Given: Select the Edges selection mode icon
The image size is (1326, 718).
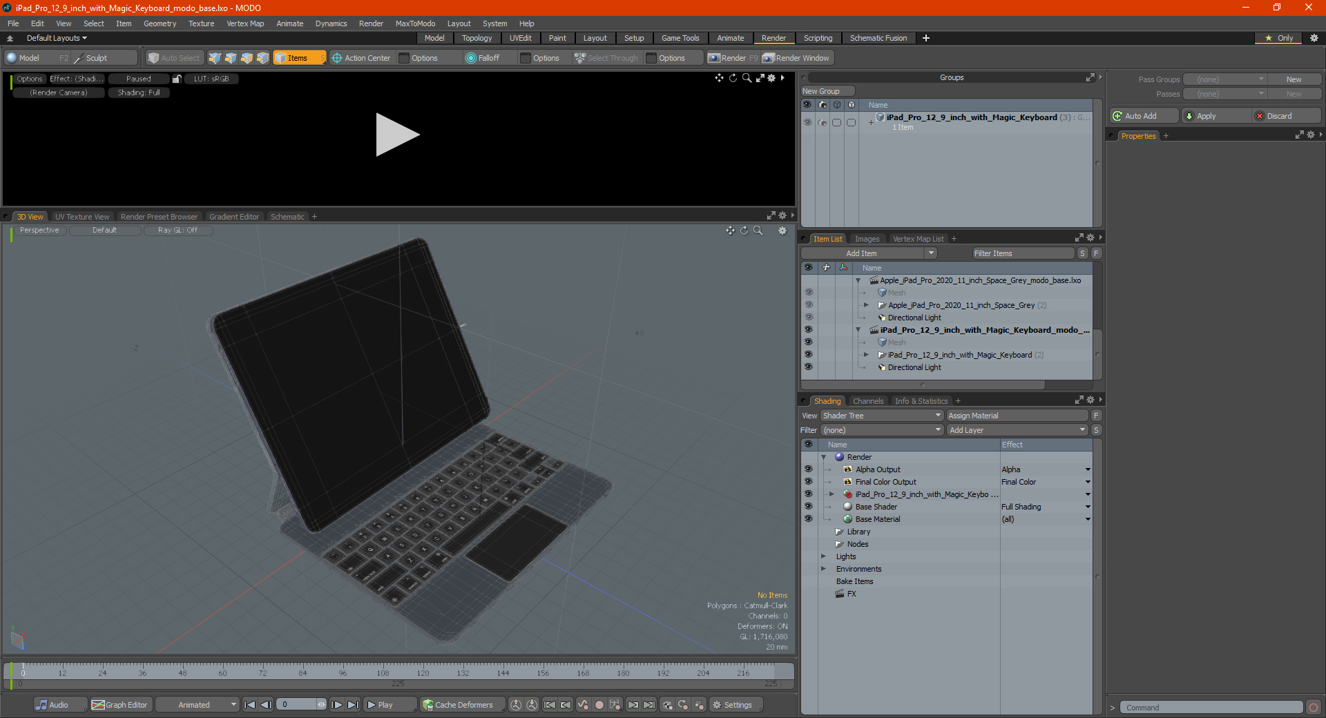Looking at the screenshot, I should click(x=231, y=58).
